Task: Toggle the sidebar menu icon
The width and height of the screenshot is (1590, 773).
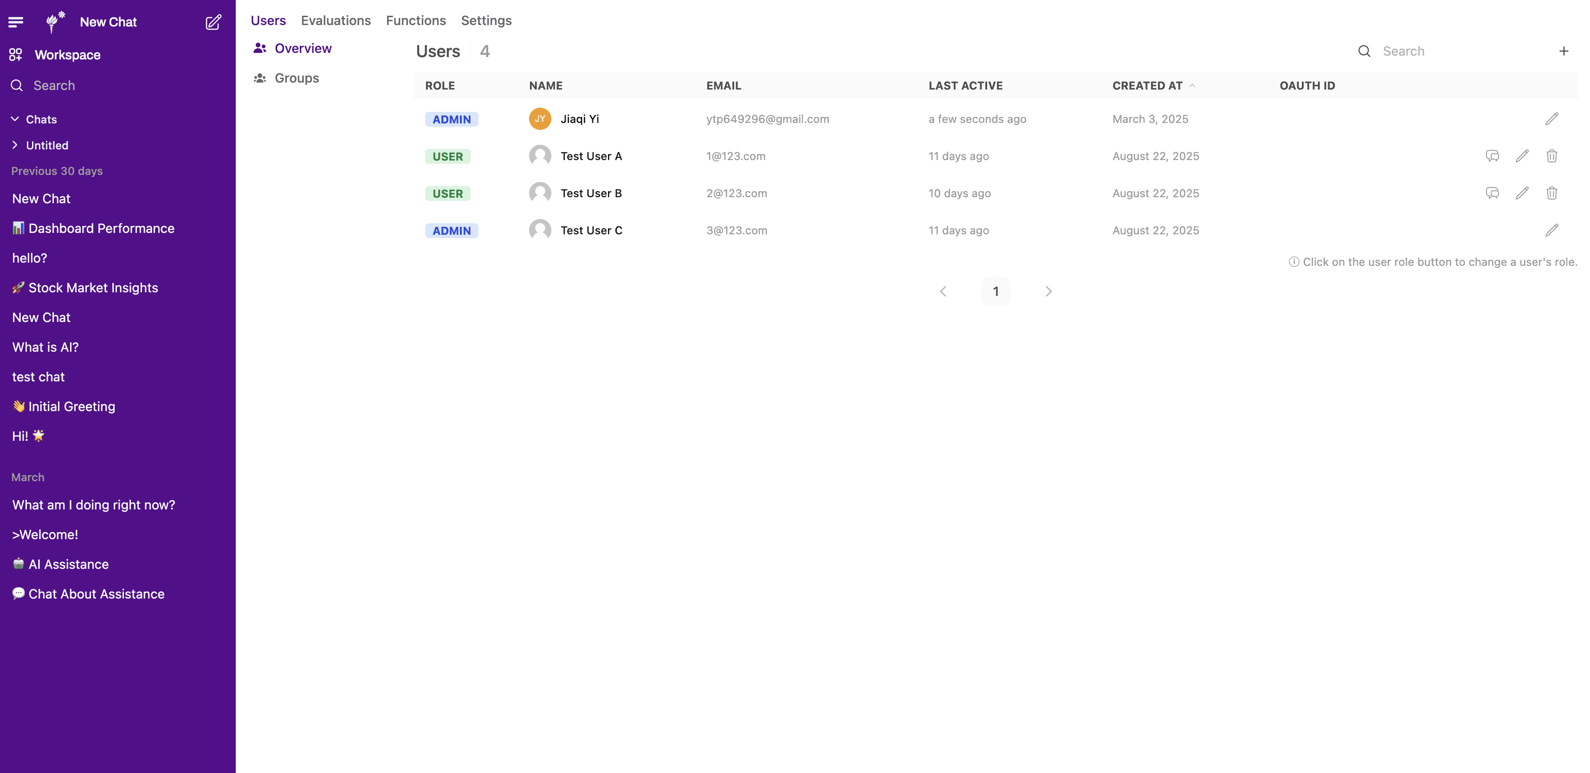Action: point(16,22)
